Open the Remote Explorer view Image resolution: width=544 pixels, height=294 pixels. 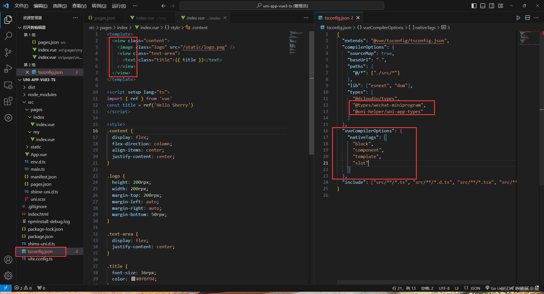pos(8,85)
